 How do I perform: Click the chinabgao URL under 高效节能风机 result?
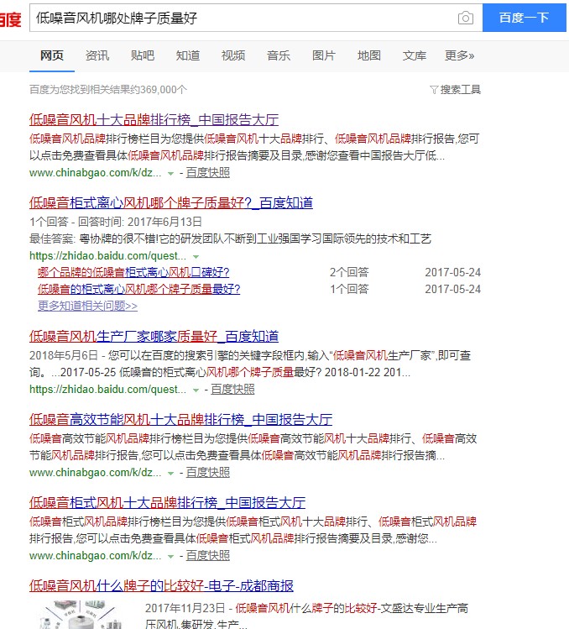96,473
